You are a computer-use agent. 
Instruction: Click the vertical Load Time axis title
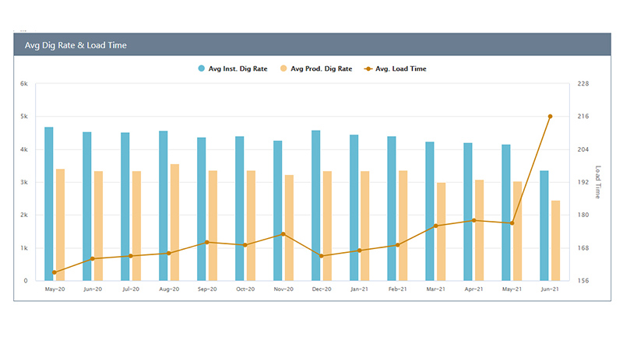[597, 181]
